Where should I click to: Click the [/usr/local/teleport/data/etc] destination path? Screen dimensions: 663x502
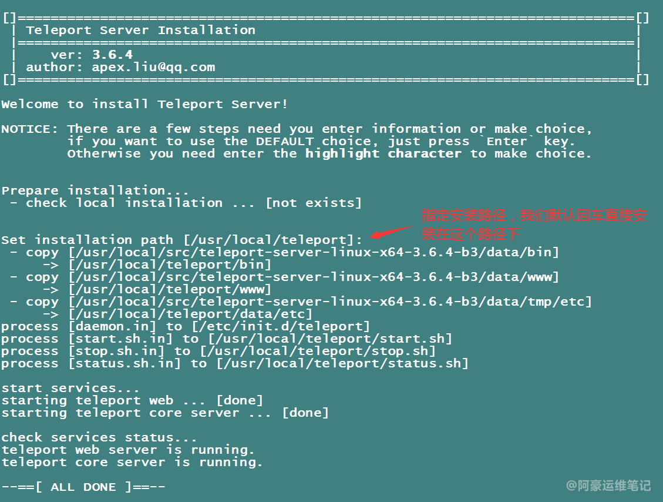(x=190, y=314)
